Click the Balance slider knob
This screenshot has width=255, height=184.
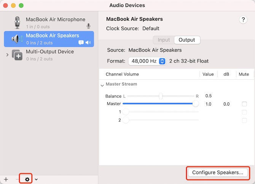click(x=161, y=96)
